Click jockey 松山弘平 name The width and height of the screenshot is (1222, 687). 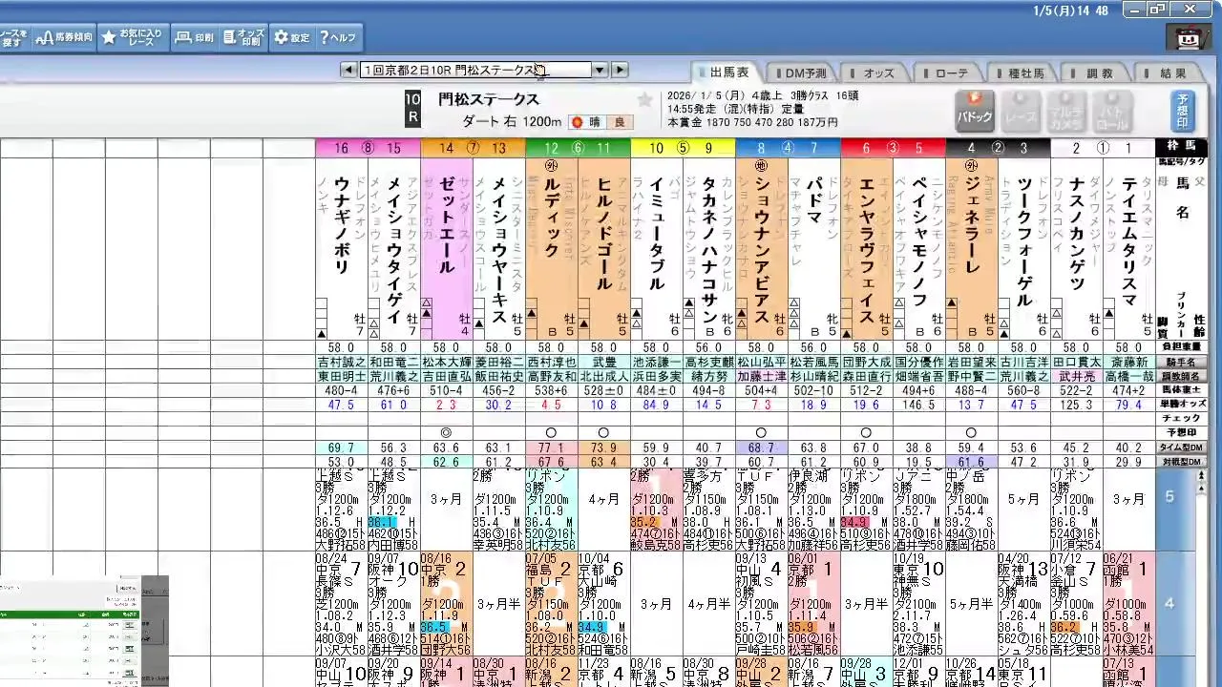pos(762,363)
